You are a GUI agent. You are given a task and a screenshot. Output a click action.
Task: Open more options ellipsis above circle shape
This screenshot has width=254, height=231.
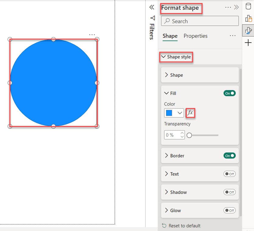pyautogui.click(x=92, y=35)
